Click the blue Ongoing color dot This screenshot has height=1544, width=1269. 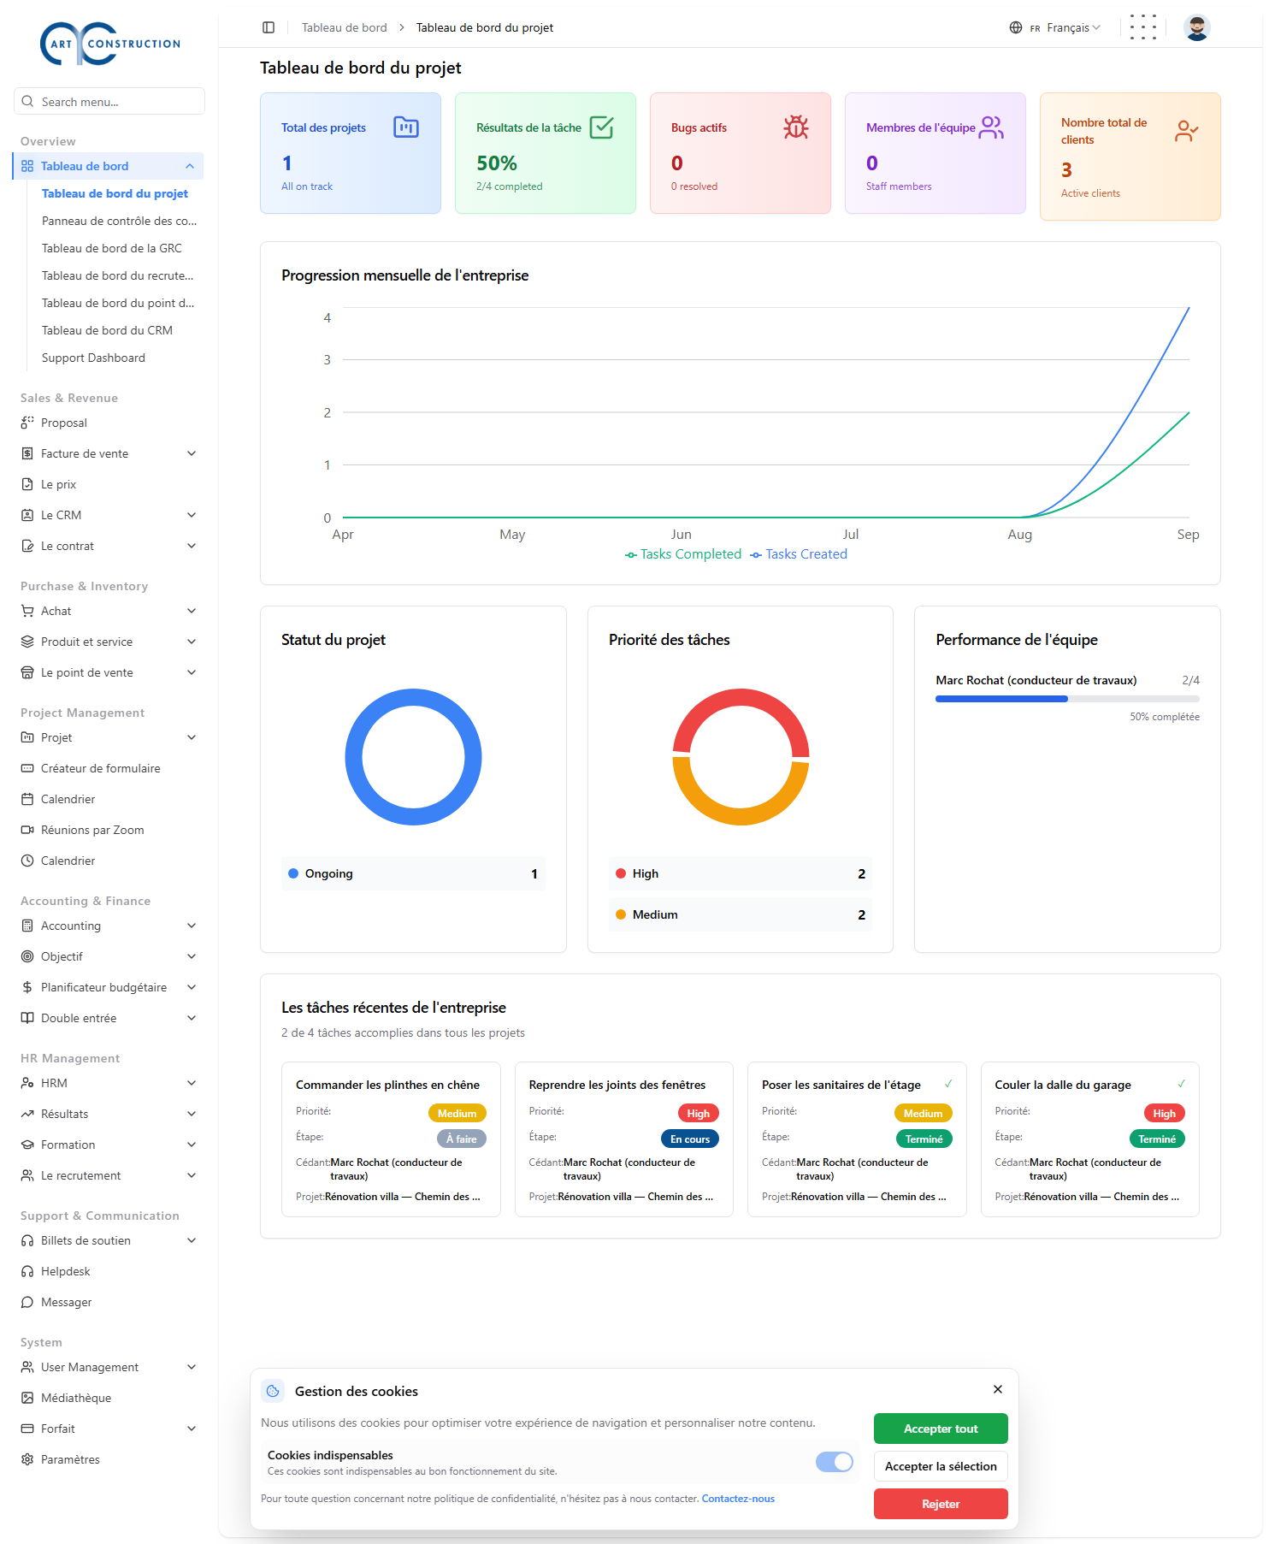pos(293,873)
